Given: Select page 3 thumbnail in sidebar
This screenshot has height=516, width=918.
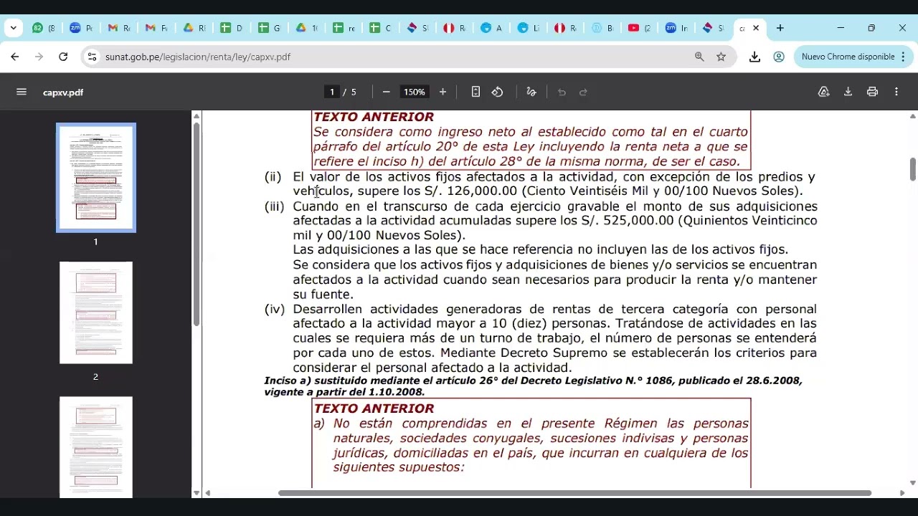Looking at the screenshot, I should (96, 447).
